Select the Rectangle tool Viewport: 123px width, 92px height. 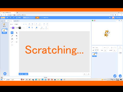(12, 45)
